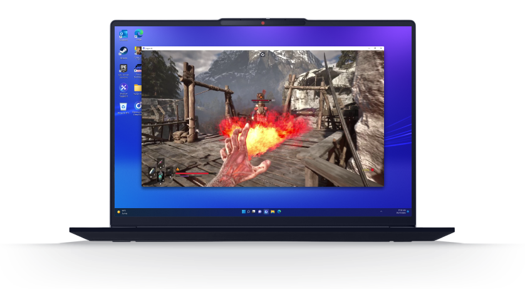The width and height of the screenshot is (525, 289).
Task: Open the weather widget in taskbar corner
Action: [123, 212]
